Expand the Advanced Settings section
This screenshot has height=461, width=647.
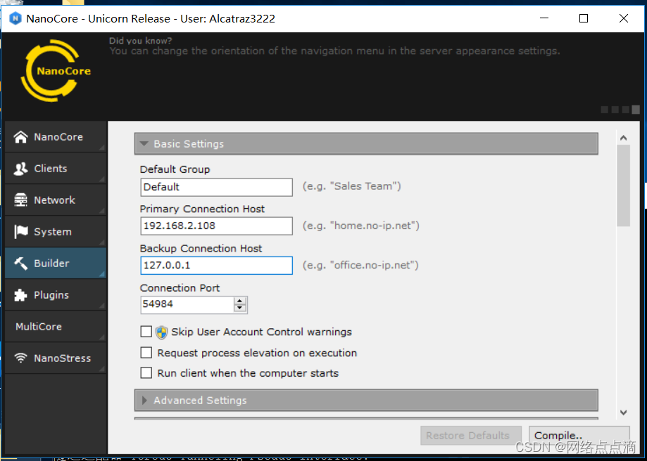[366, 400]
